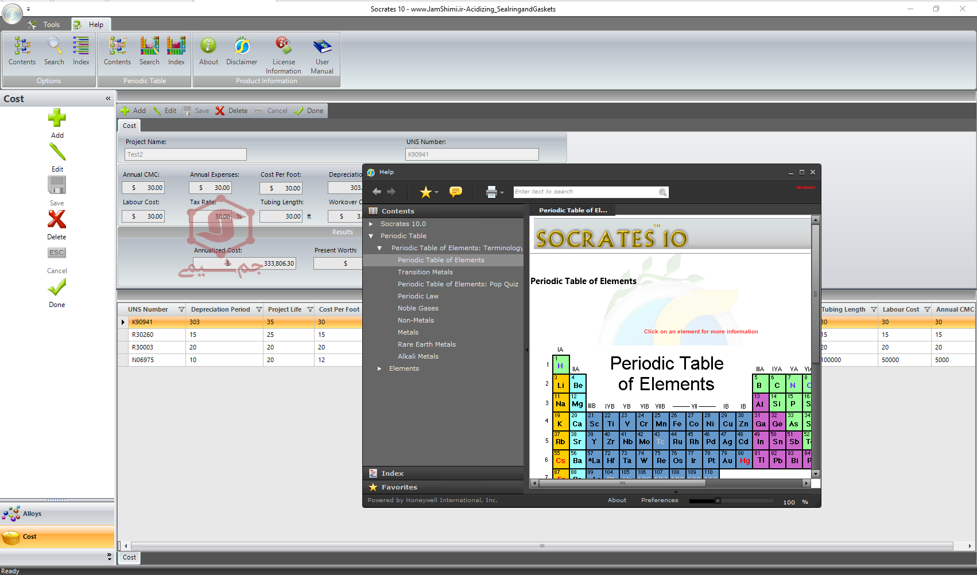Click the yellow comment bubble in Help

click(x=456, y=192)
